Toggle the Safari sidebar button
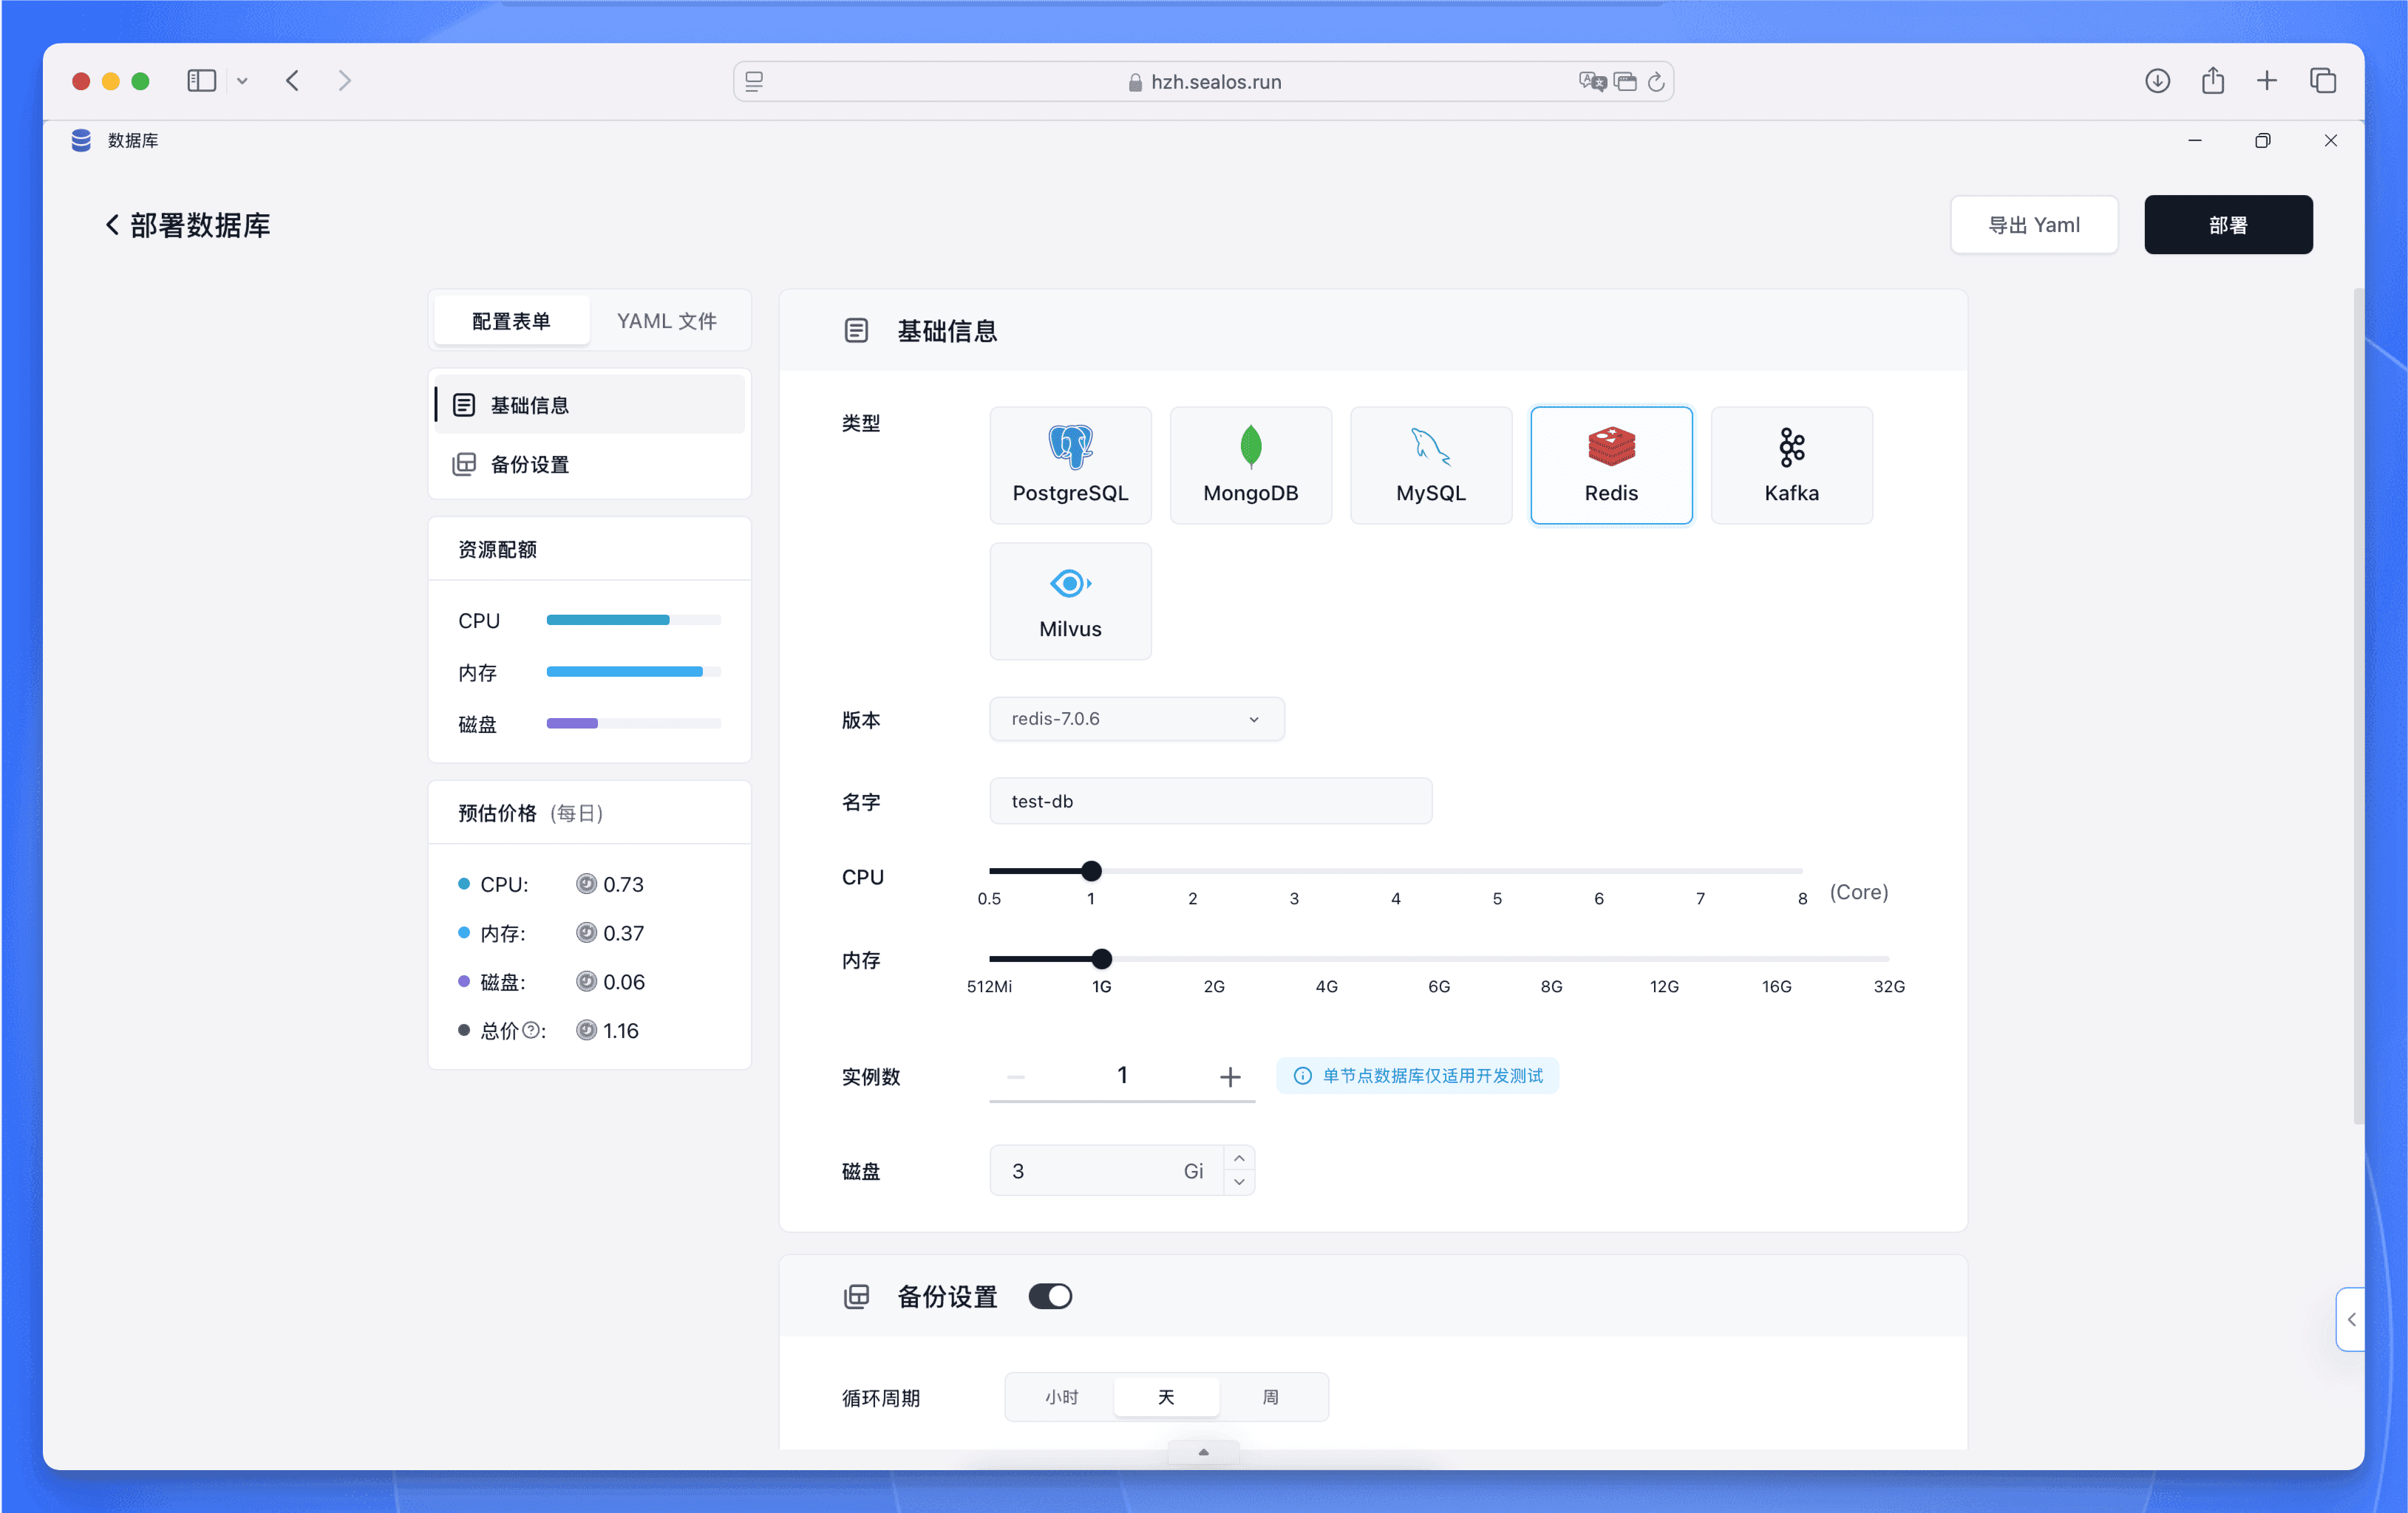 tap(201, 81)
